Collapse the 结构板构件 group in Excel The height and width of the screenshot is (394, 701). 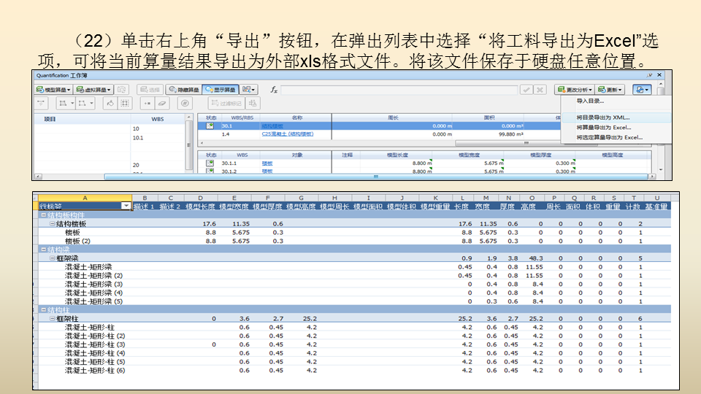tap(43, 215)
